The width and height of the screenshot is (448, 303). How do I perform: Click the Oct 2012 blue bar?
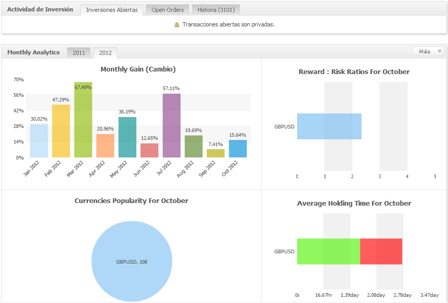coord(237,149)
